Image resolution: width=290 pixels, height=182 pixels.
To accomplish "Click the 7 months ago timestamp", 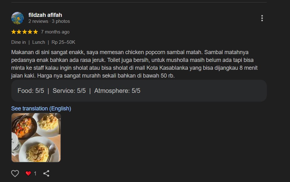I will [55, 32].
